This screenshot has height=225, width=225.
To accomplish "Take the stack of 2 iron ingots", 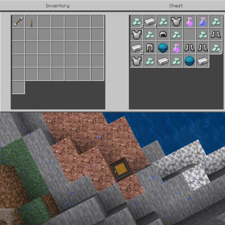I will [x=137, y=48].
